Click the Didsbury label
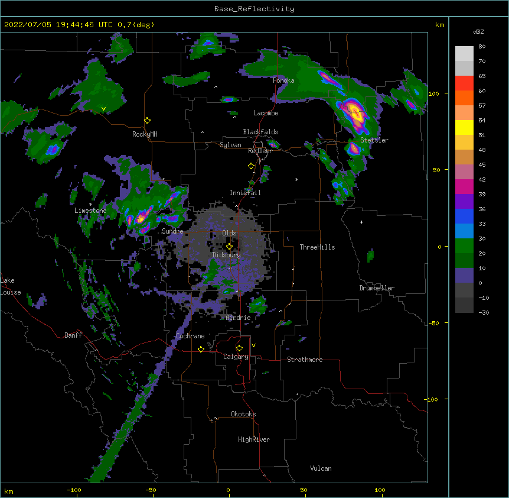Screen dimensions: 509x498 click(x=227, y=255)
